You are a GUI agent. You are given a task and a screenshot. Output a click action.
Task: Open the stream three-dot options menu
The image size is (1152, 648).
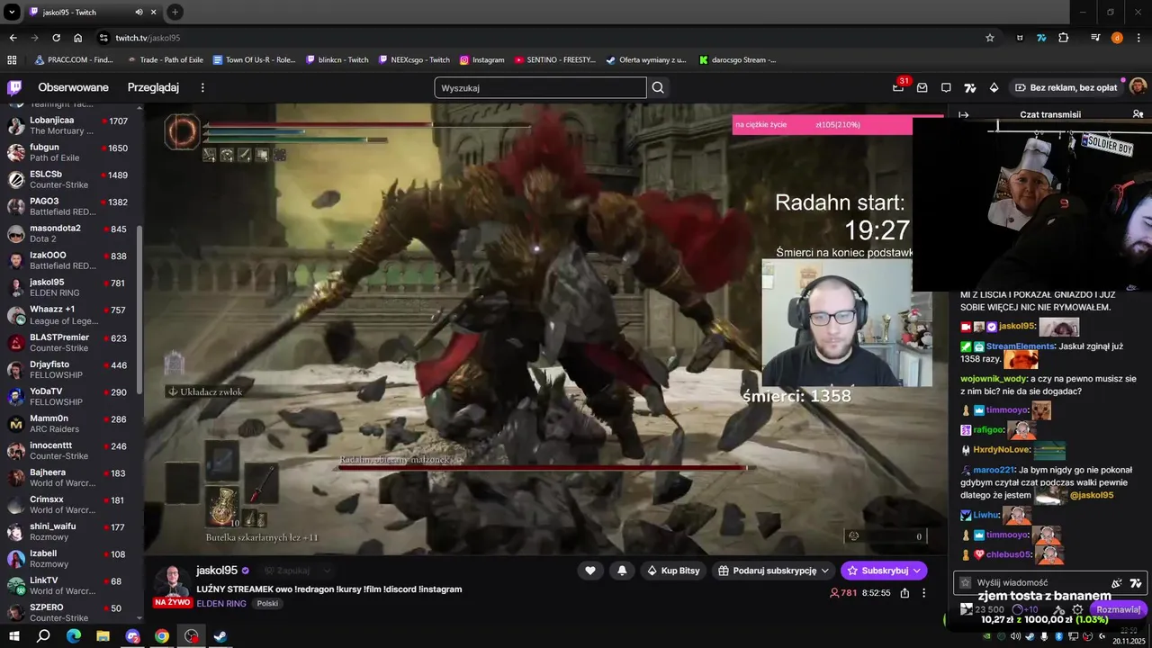[923, 593]
